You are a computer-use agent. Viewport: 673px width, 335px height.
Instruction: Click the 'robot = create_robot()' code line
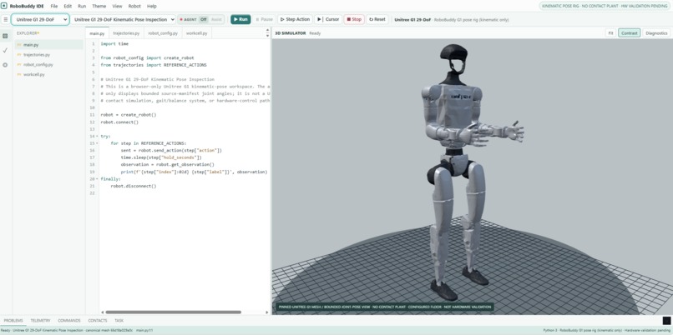129,115
